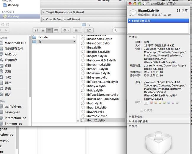The height and width of the screenshot is (154, 192).
Task: Open the Finder action gear menu
Action: [x=66, y=30]
